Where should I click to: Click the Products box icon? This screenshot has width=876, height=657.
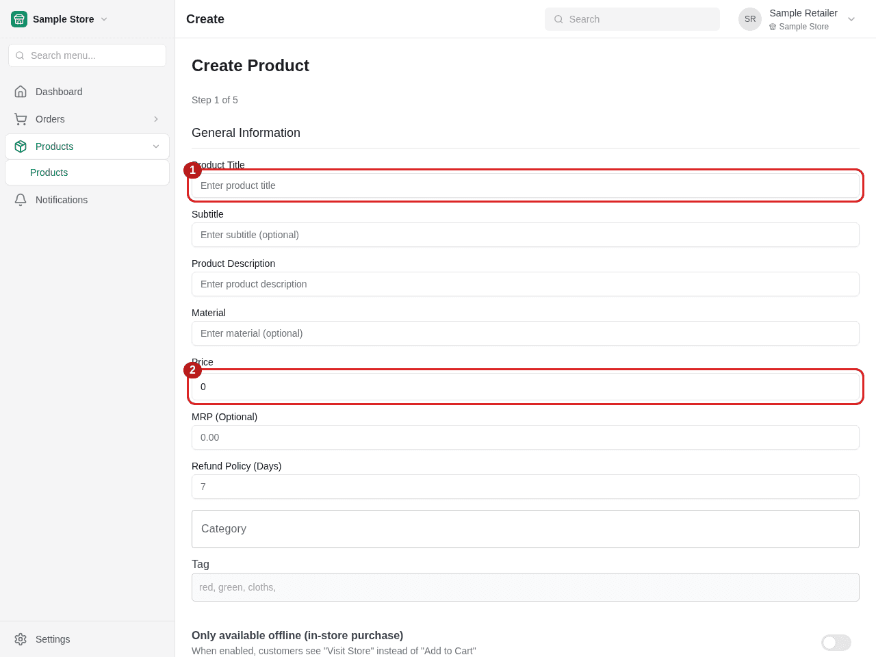(21, 146)
